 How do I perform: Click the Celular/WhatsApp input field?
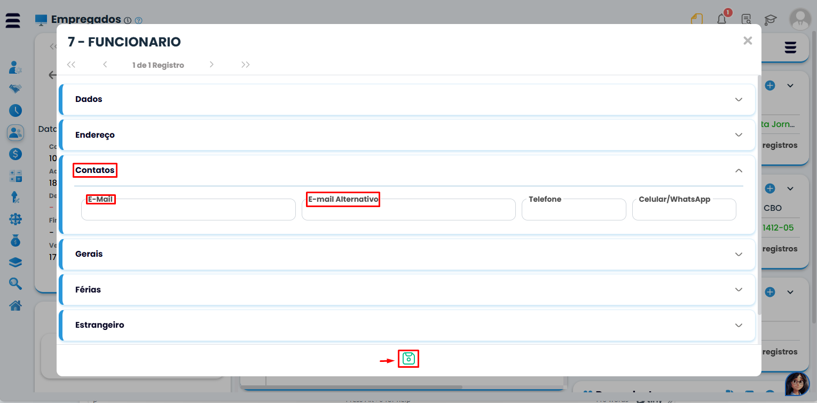pyautogui.click(x=684, y=210)
